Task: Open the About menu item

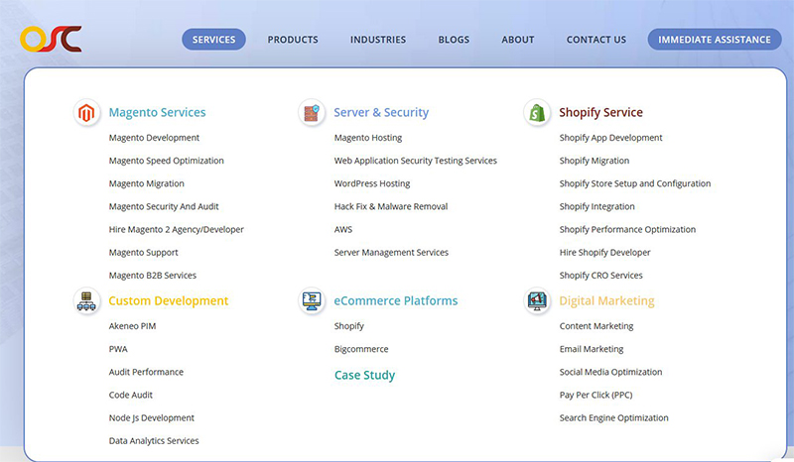Action: tap(518, 40)
